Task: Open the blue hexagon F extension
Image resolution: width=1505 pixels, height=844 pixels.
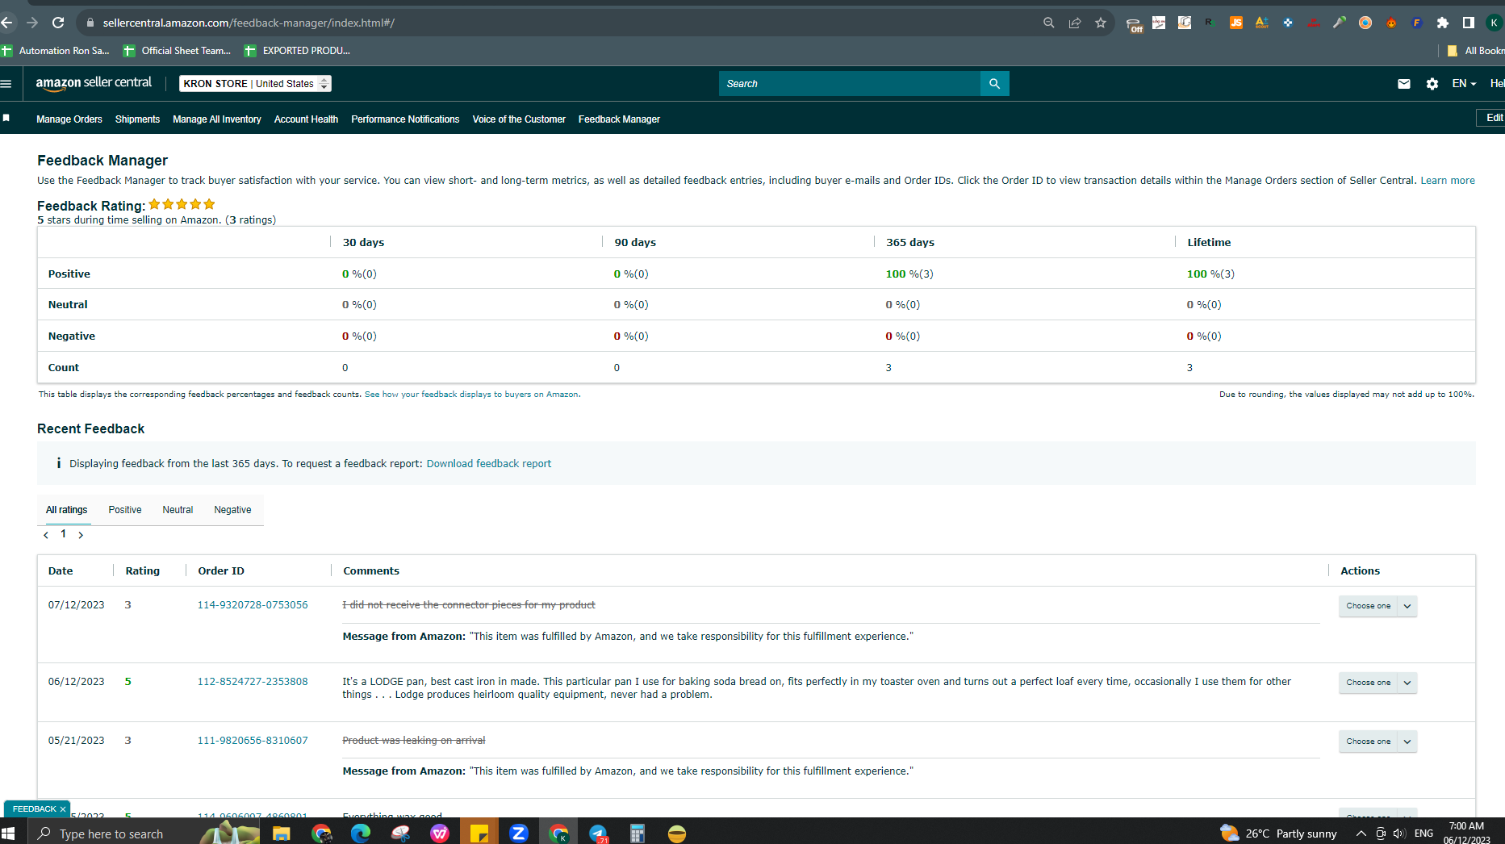Action: click(1417, 23)
